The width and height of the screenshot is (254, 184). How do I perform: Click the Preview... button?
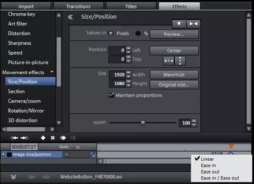point(174,35)
